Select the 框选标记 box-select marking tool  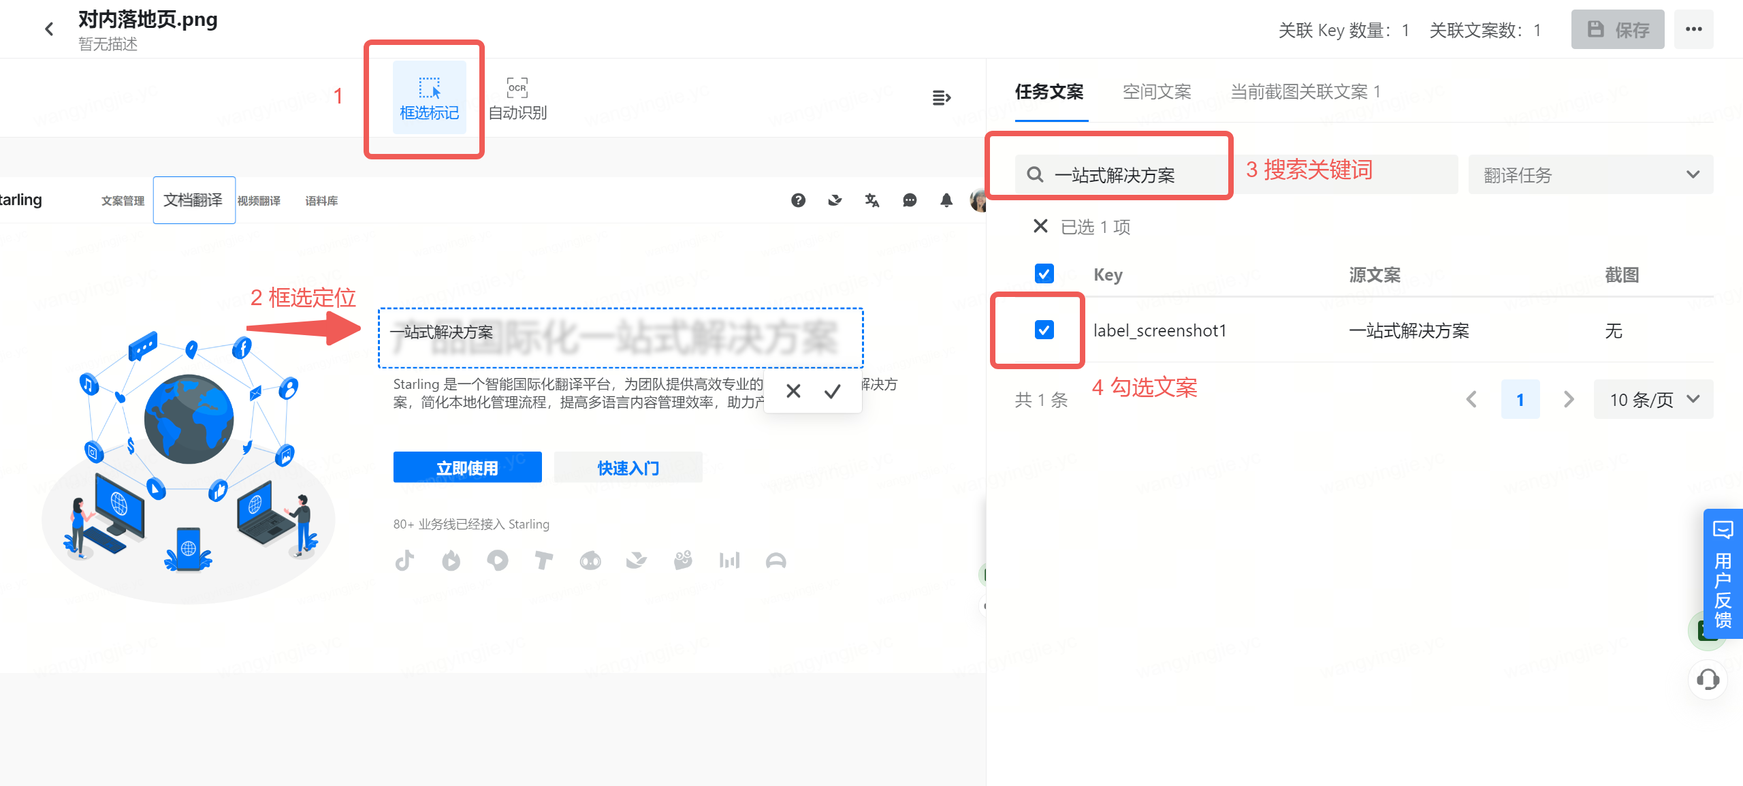pyautogui.click(x=429, y=98)
